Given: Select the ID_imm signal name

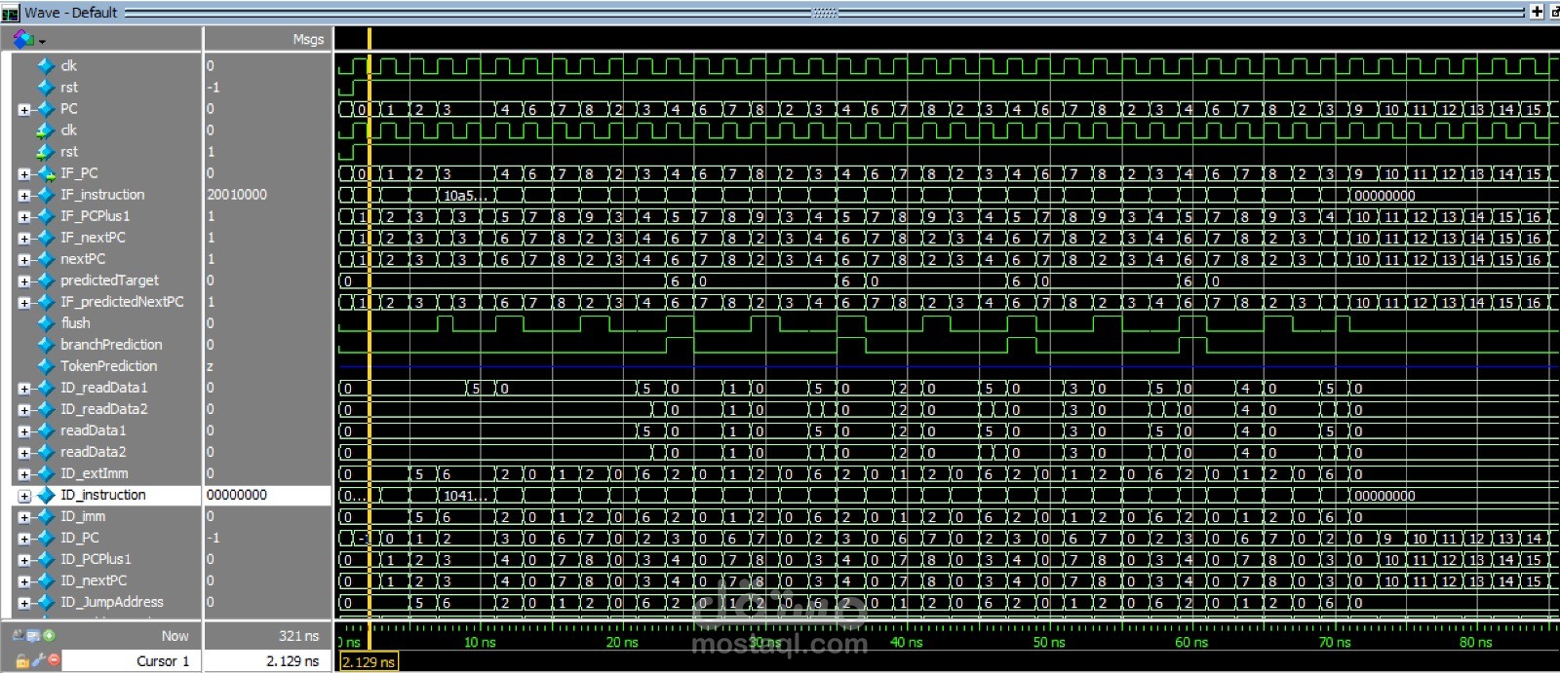Looking at the screenshot, I should (82, 516).
